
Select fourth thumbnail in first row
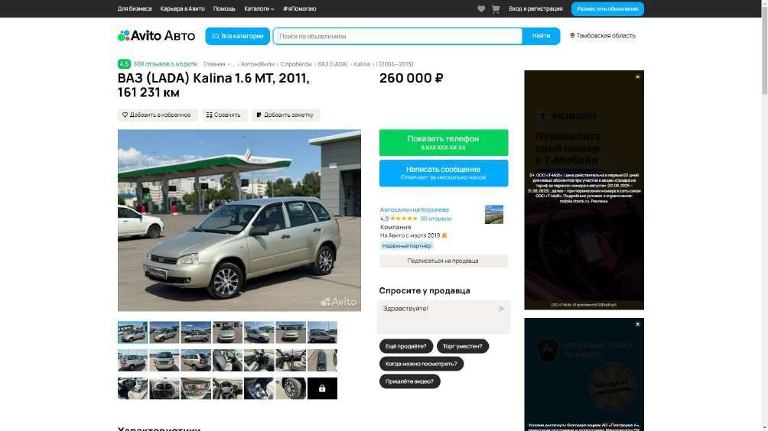click(x=227, y=332)
